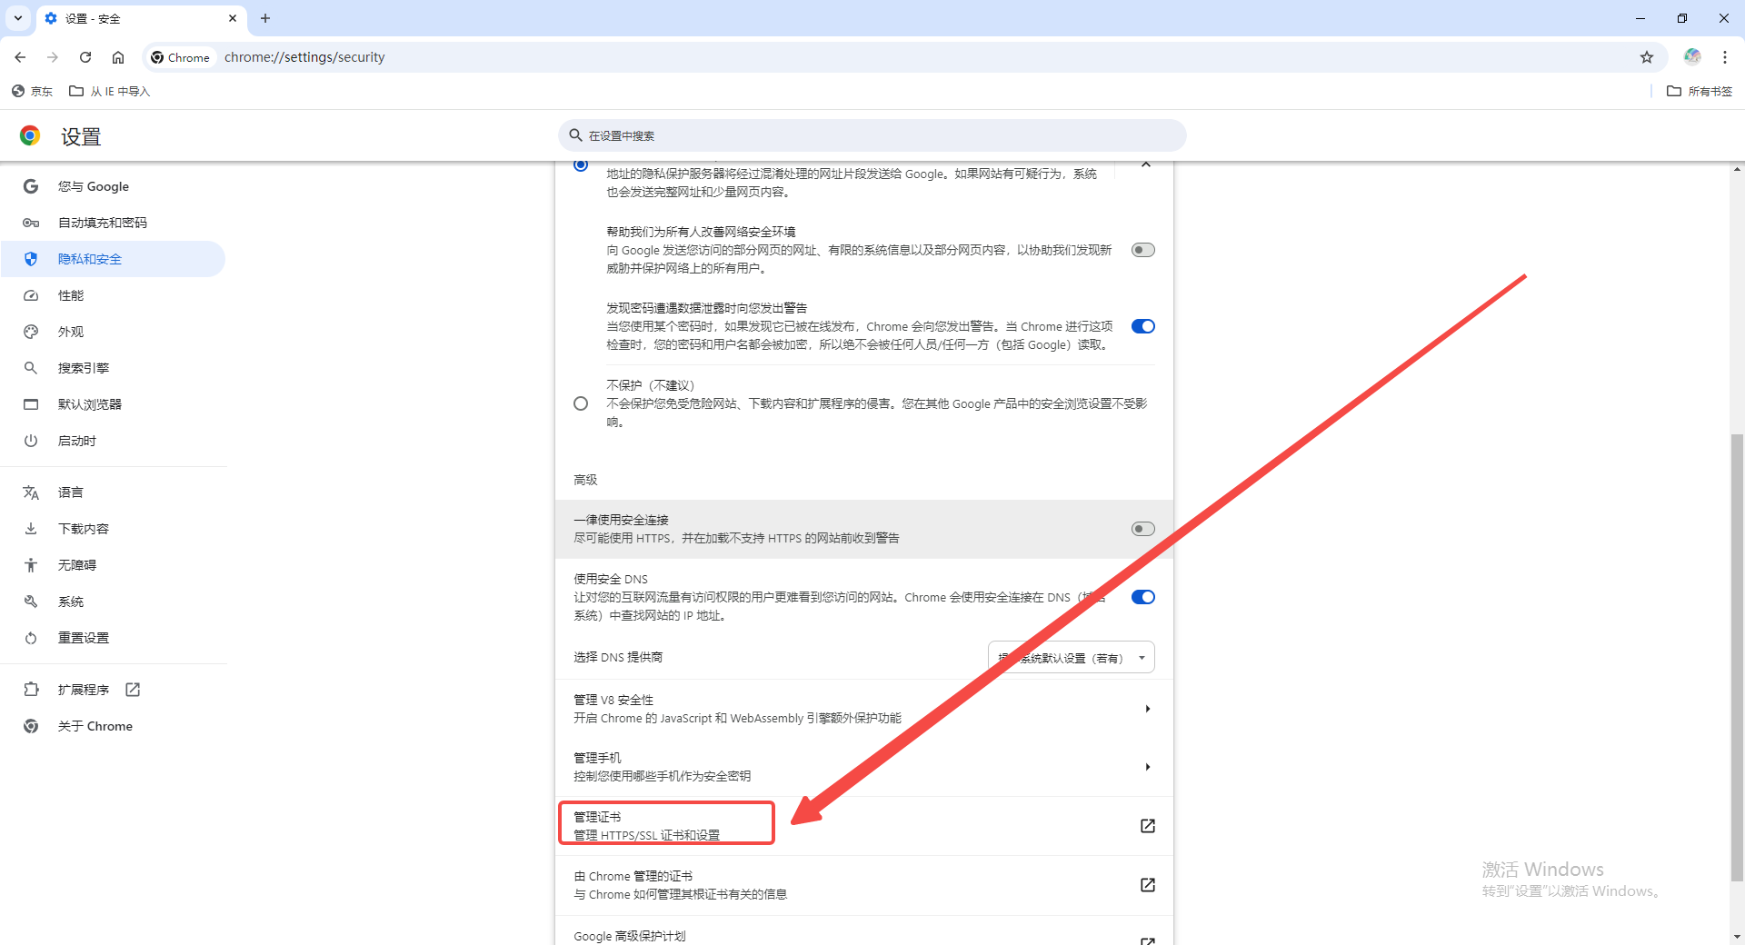This screenshot has height=945, width=1745.
Task: Click the forward navigation arrow
Action: point(53,57)
